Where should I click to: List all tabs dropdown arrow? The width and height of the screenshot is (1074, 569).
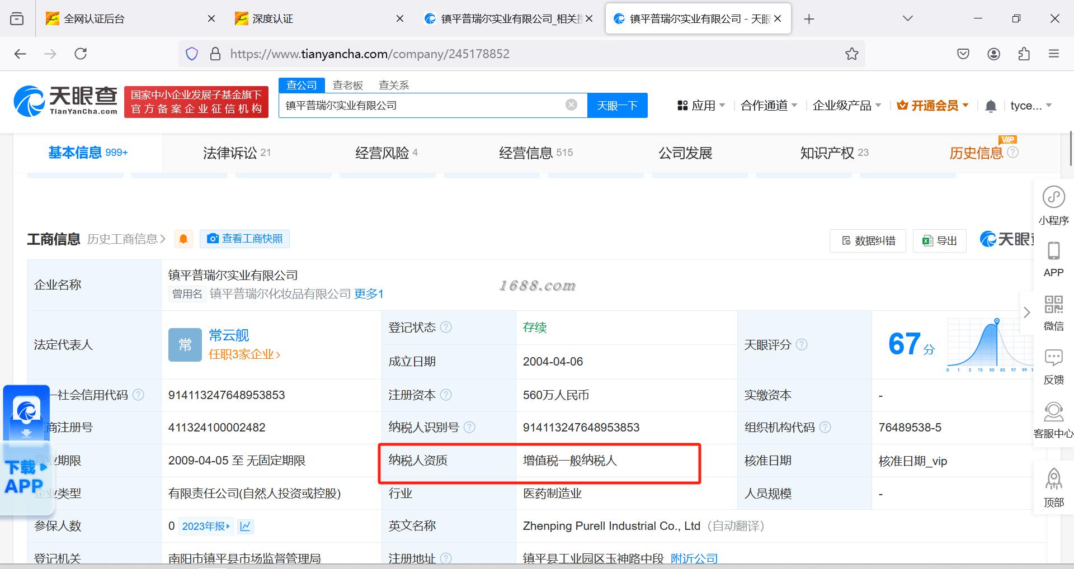pyautogui.click(x=908, y=18)
